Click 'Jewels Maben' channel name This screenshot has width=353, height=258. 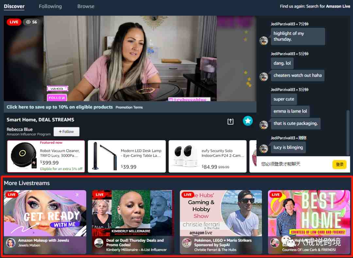pyautogui.click(x=29, y=245)
